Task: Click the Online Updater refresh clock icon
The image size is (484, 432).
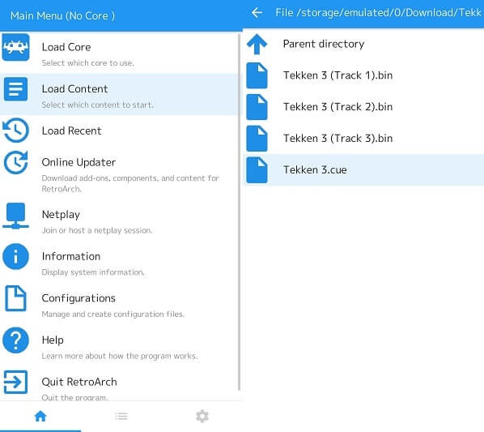Action: point(15,162)
